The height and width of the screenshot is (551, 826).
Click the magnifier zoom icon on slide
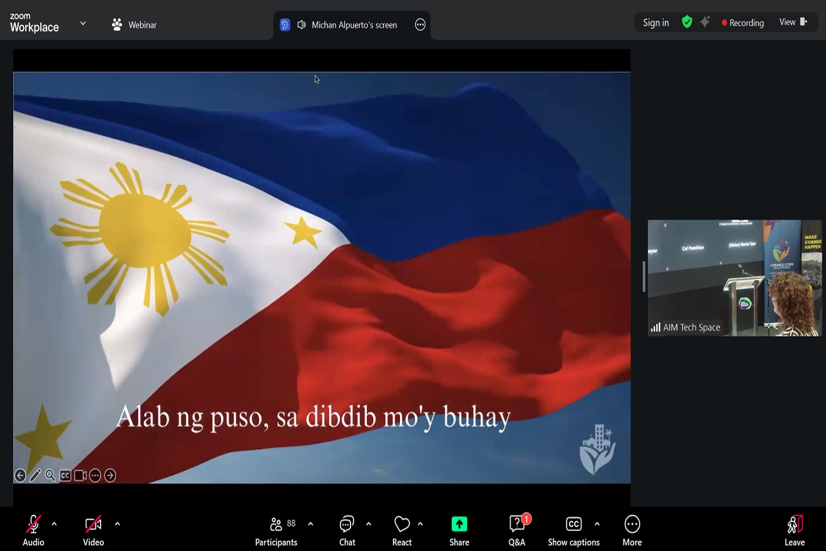(x=50, y=476)
